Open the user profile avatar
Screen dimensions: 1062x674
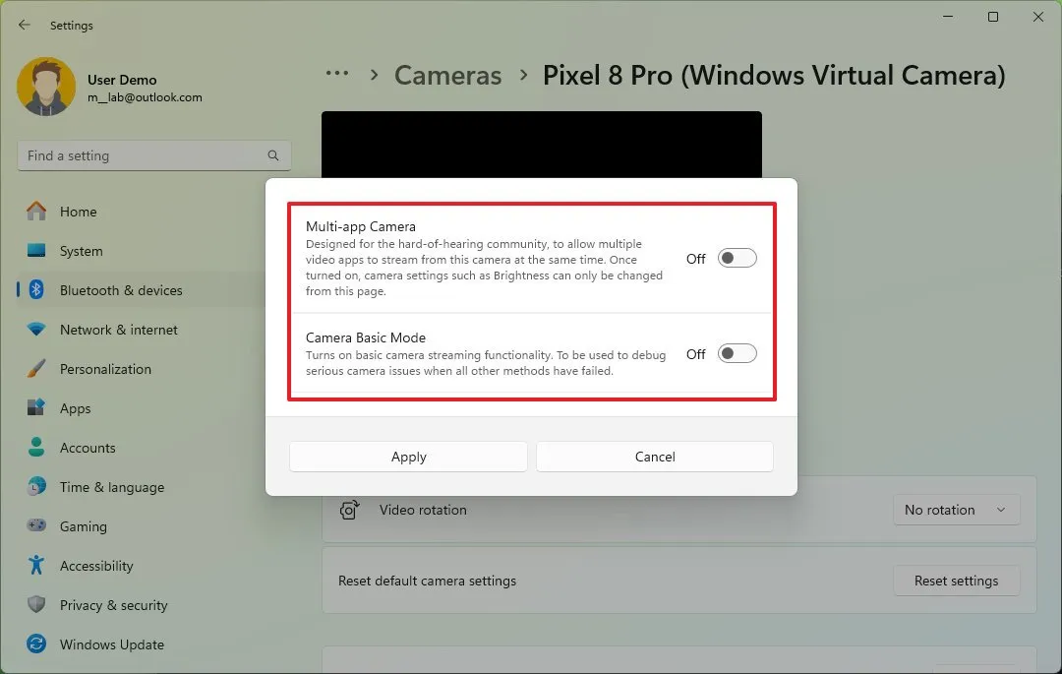[x=46, y=87]
